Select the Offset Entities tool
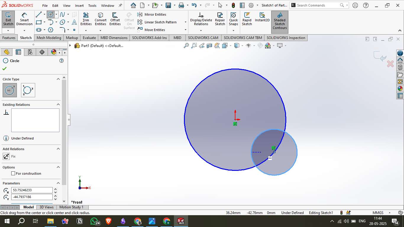 click(x=115, y=19)
